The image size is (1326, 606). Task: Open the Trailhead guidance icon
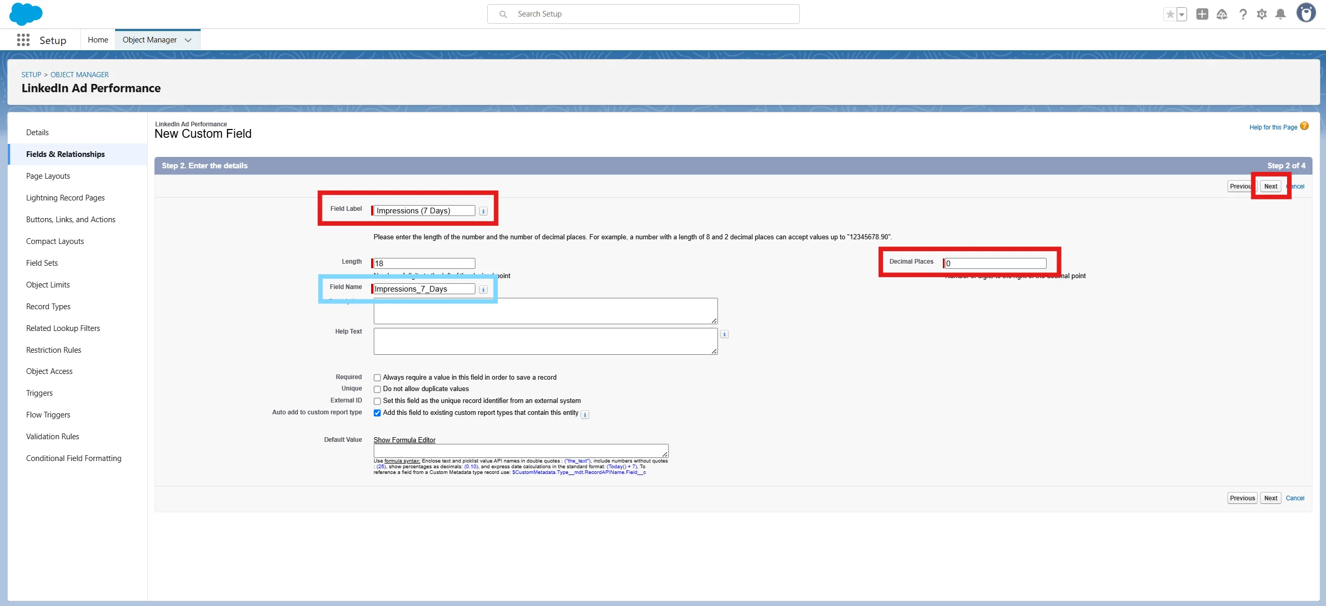(1222, 14)
